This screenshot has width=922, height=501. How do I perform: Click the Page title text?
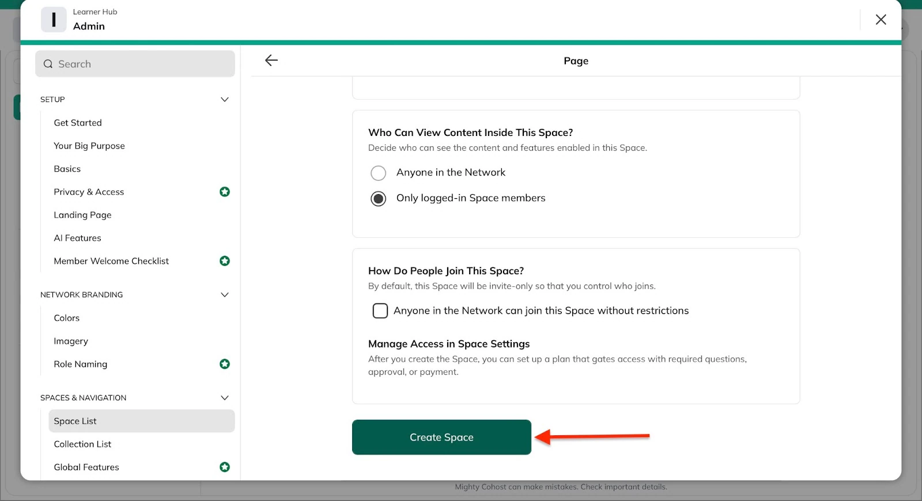[x=576, y=61]
